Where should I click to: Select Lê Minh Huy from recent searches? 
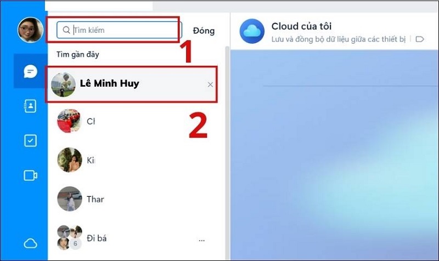(132, 84)
